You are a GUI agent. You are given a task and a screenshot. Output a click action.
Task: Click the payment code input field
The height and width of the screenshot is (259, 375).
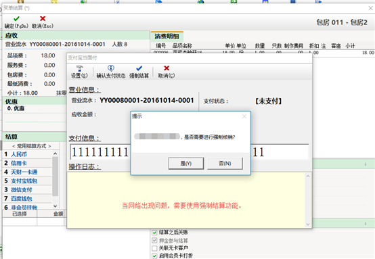pyautogui.click(x=190, y=152)
